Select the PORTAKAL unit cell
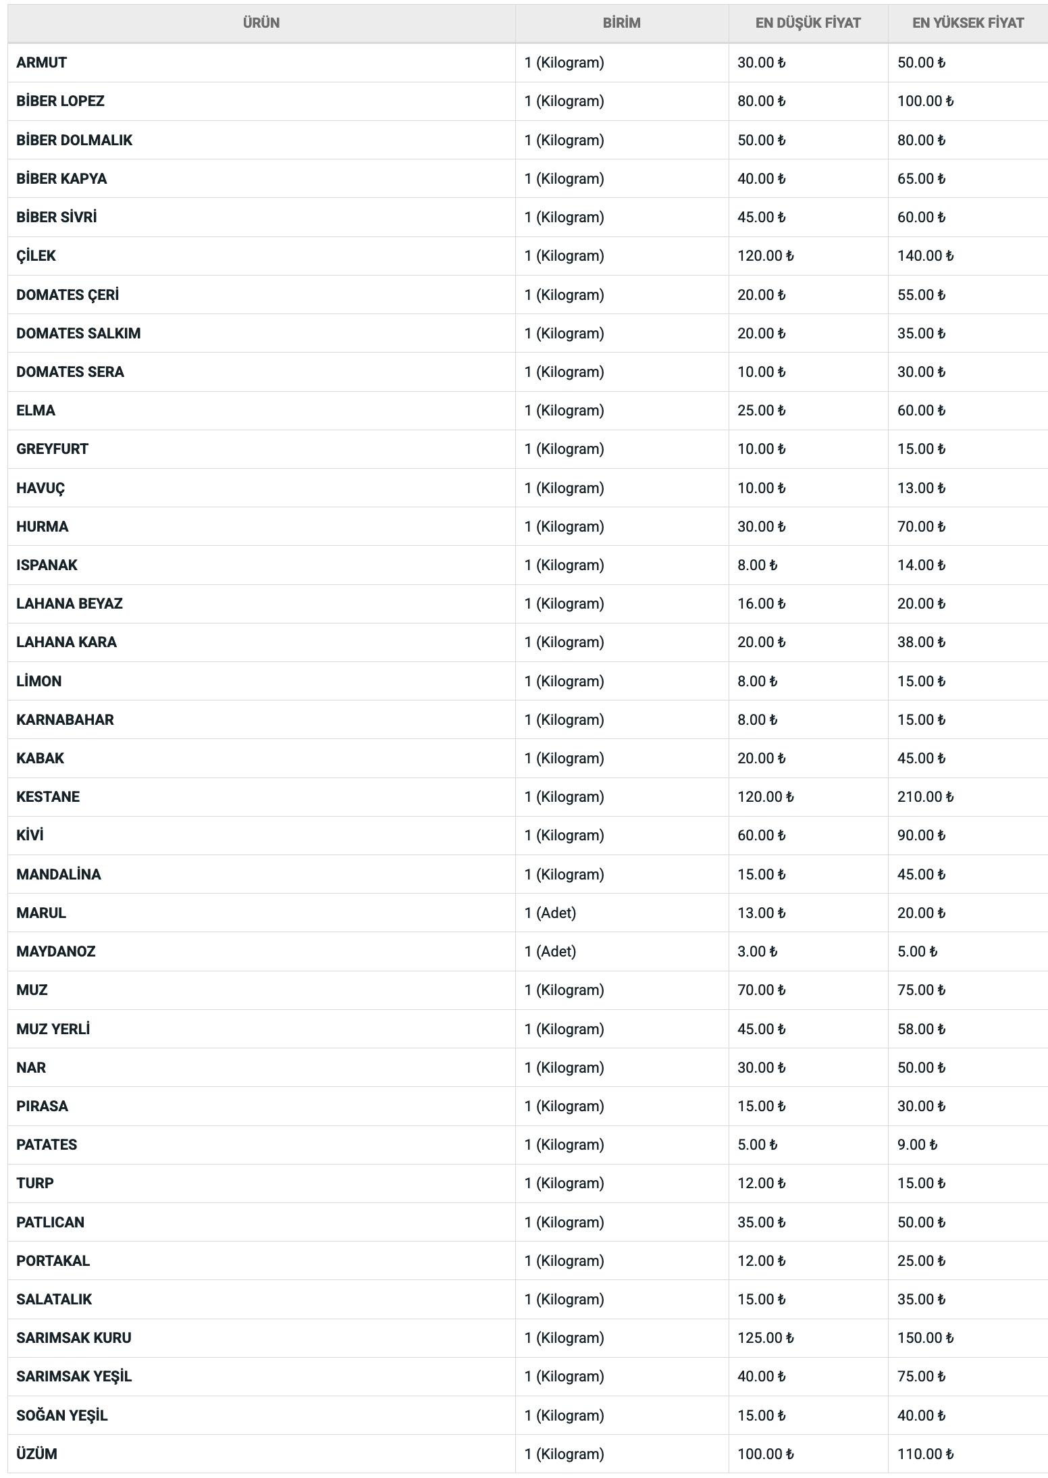Image resolution: width=1048 pixels, height=1478 pixels. [564, 1261]
